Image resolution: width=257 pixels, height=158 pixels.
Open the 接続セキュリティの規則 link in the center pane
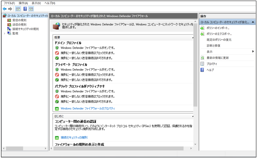[74, 137]
